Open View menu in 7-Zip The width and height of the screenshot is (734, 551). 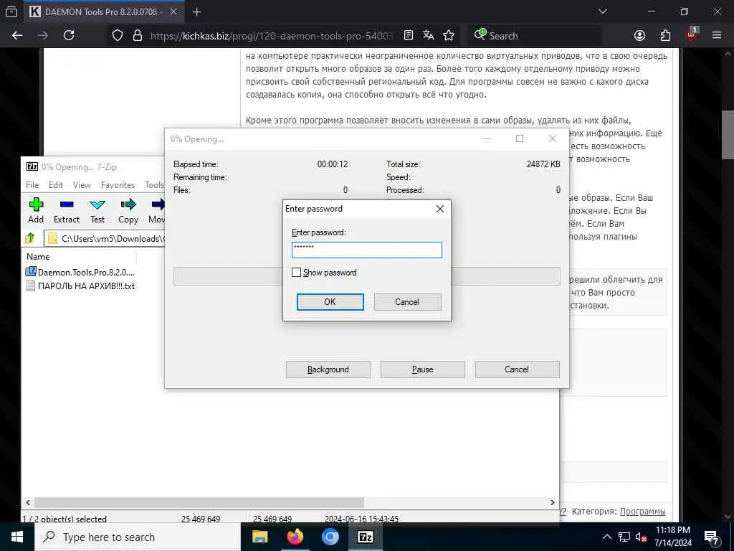click(x=82, y=185)
